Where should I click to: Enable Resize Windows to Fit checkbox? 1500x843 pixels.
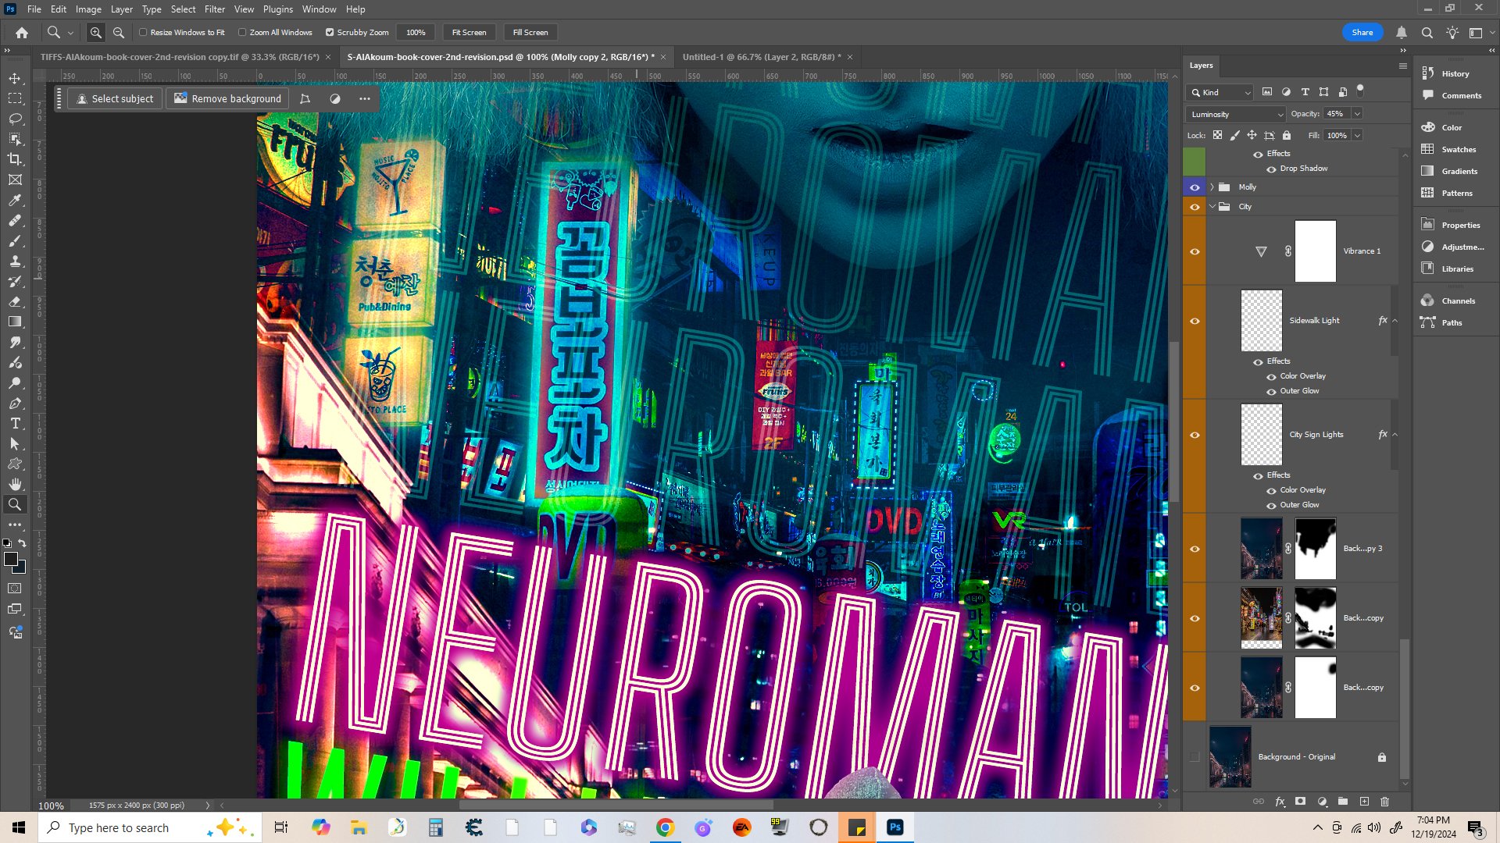click(x=143, y=33)
